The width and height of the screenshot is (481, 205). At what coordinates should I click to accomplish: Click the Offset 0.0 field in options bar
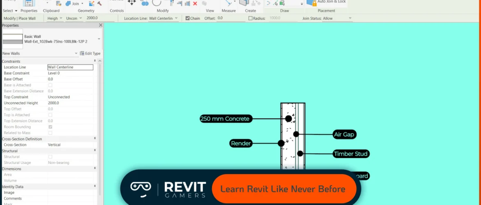point(231,18)
